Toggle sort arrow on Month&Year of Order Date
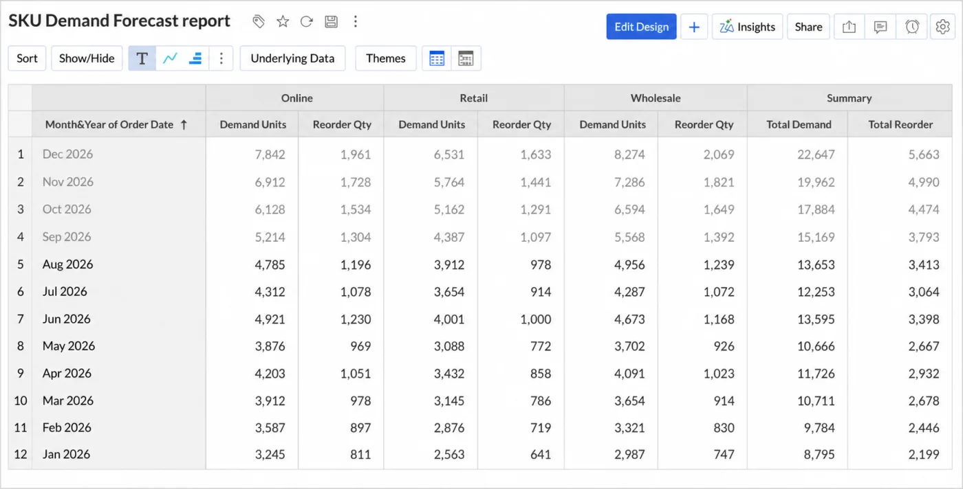The width and height of the screenshot is (963, 489). (184, 125)
